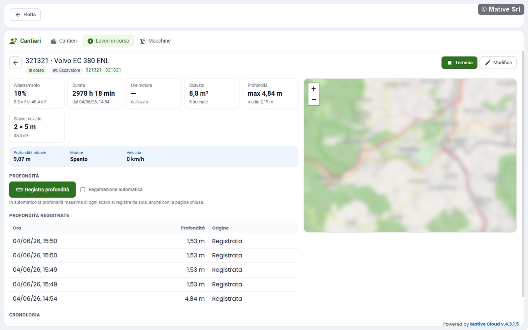Viewport: 528px width, 330px height.
Task: Click the Profondità max 4,84 m value
Action: click(265, 93)
